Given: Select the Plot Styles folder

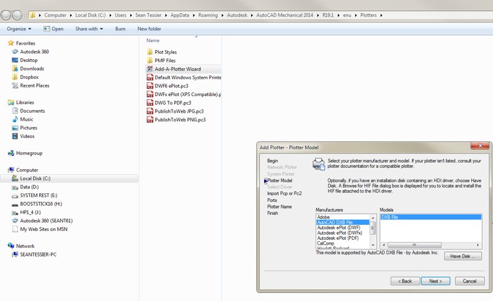Looking at the screenshot, I should pyautogui.click(x=166, y=52).
